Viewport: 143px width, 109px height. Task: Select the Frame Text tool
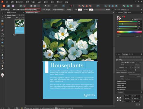click(x=2, y=21)
